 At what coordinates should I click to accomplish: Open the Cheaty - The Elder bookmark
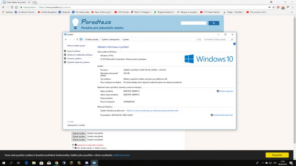point(234,12)
